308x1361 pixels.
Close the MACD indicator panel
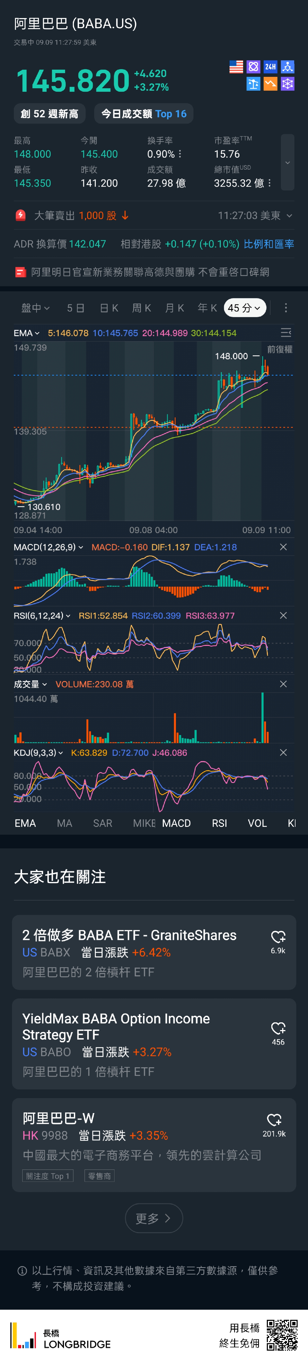pos(283,547)
